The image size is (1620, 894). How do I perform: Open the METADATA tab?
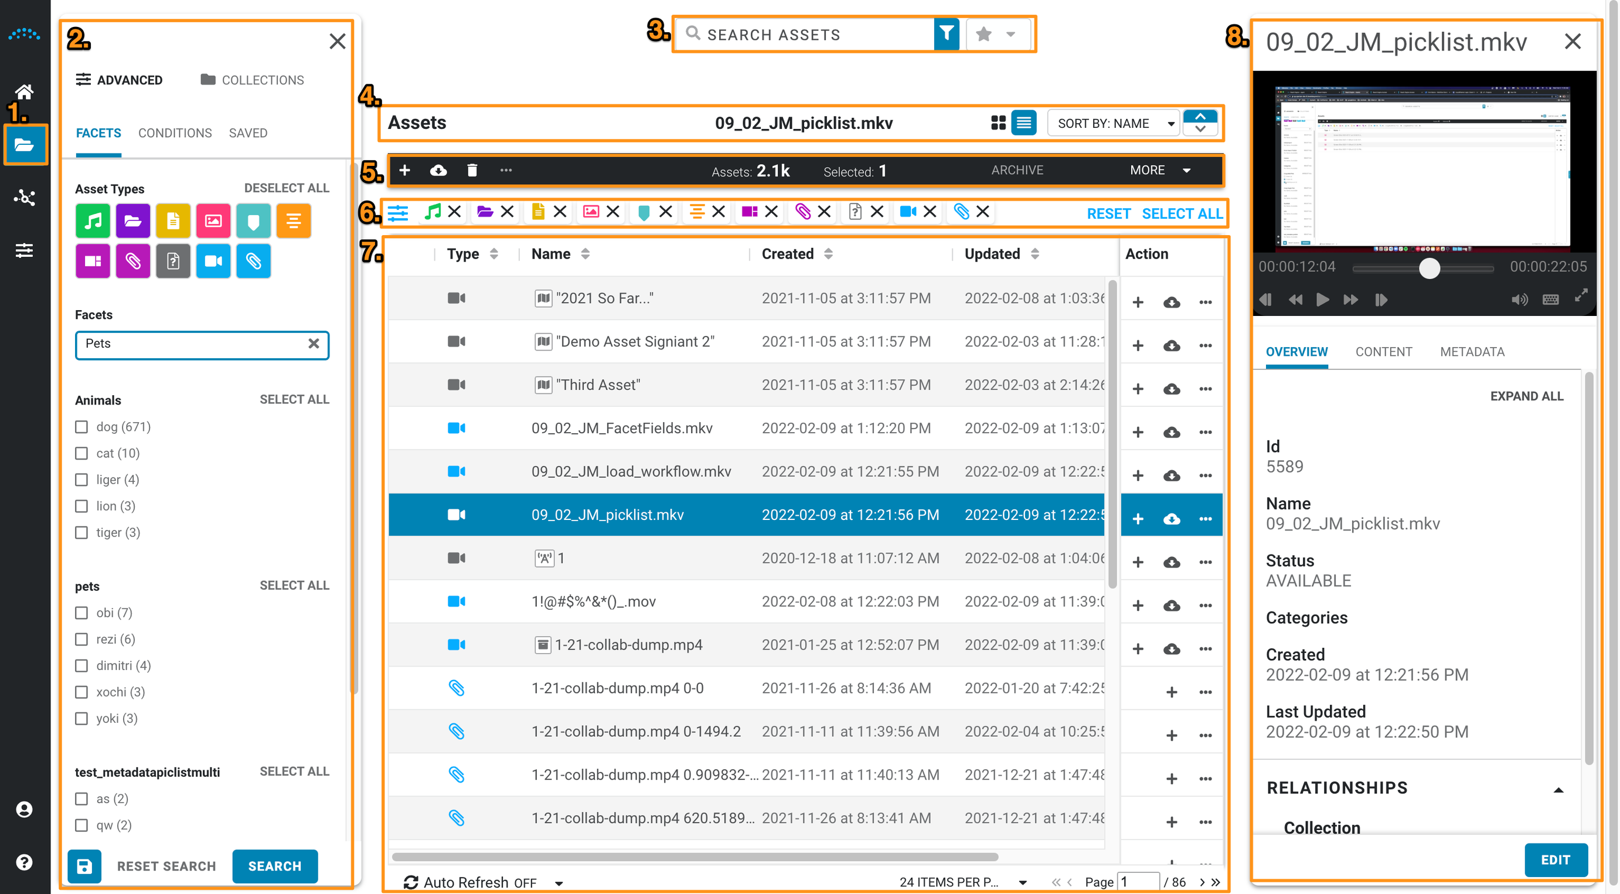pyautogui.click(x=1472, y=352)
